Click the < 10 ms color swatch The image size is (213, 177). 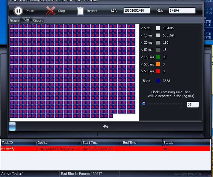tap(158, 35)
